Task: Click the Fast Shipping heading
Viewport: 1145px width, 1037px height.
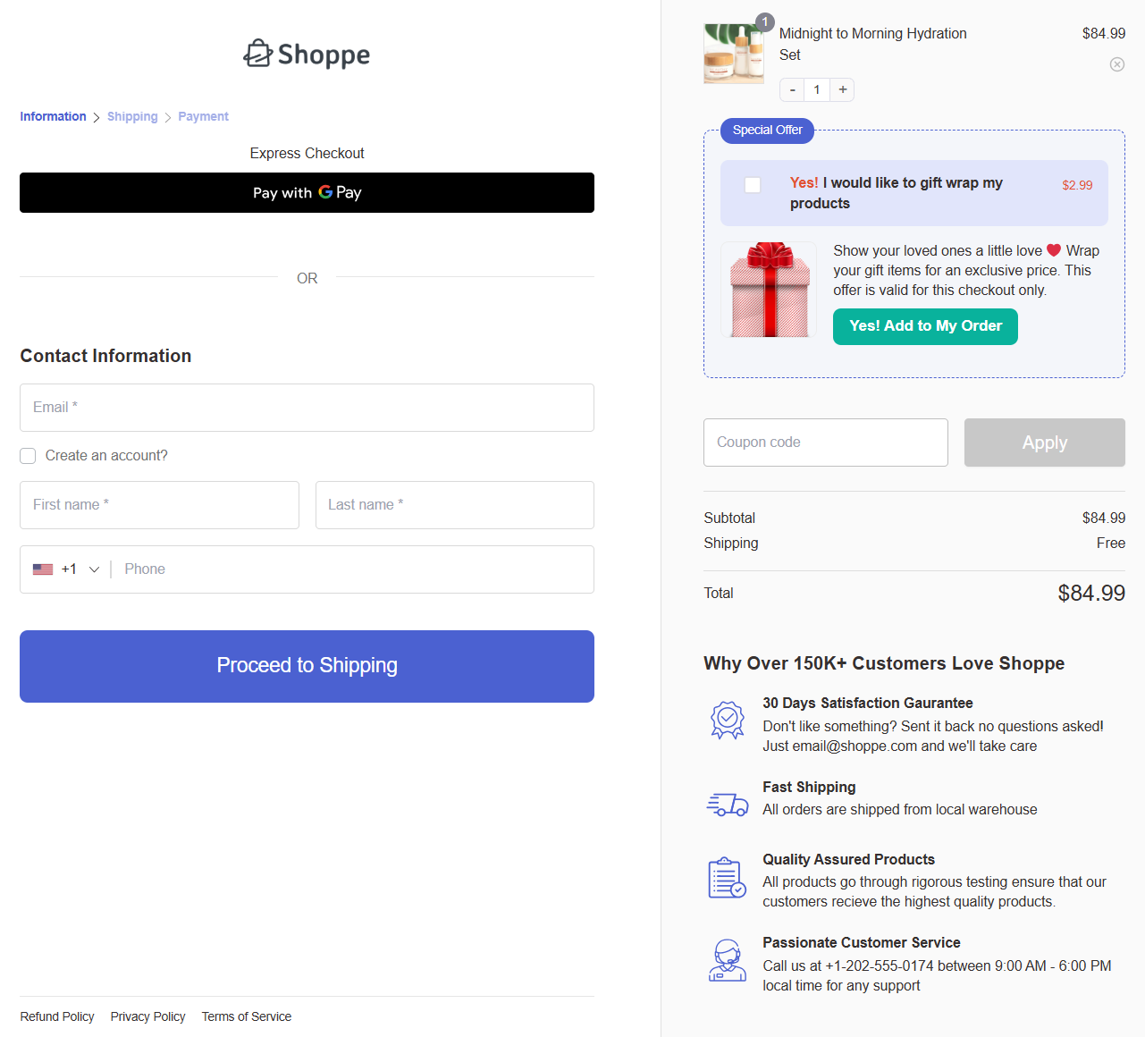Action: [809, 788]
